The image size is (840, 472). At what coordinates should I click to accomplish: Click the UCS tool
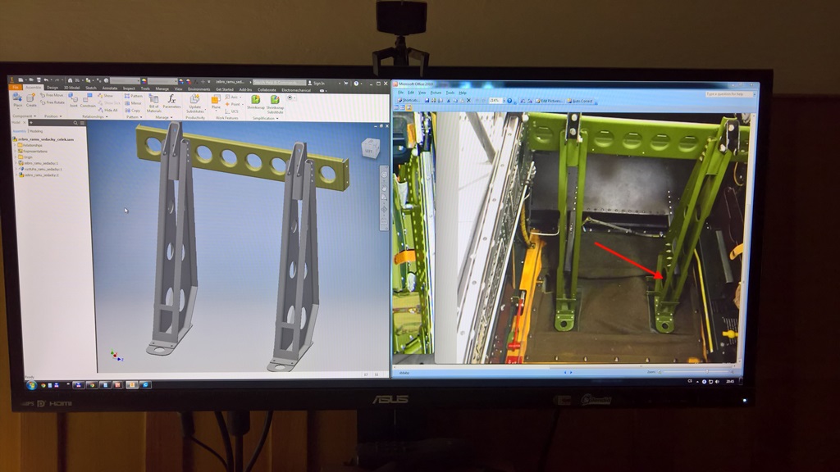click(232, 111)
